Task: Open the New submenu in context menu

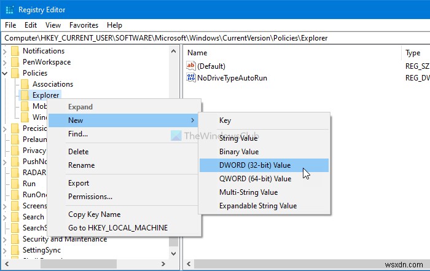Action: point(124,120)
